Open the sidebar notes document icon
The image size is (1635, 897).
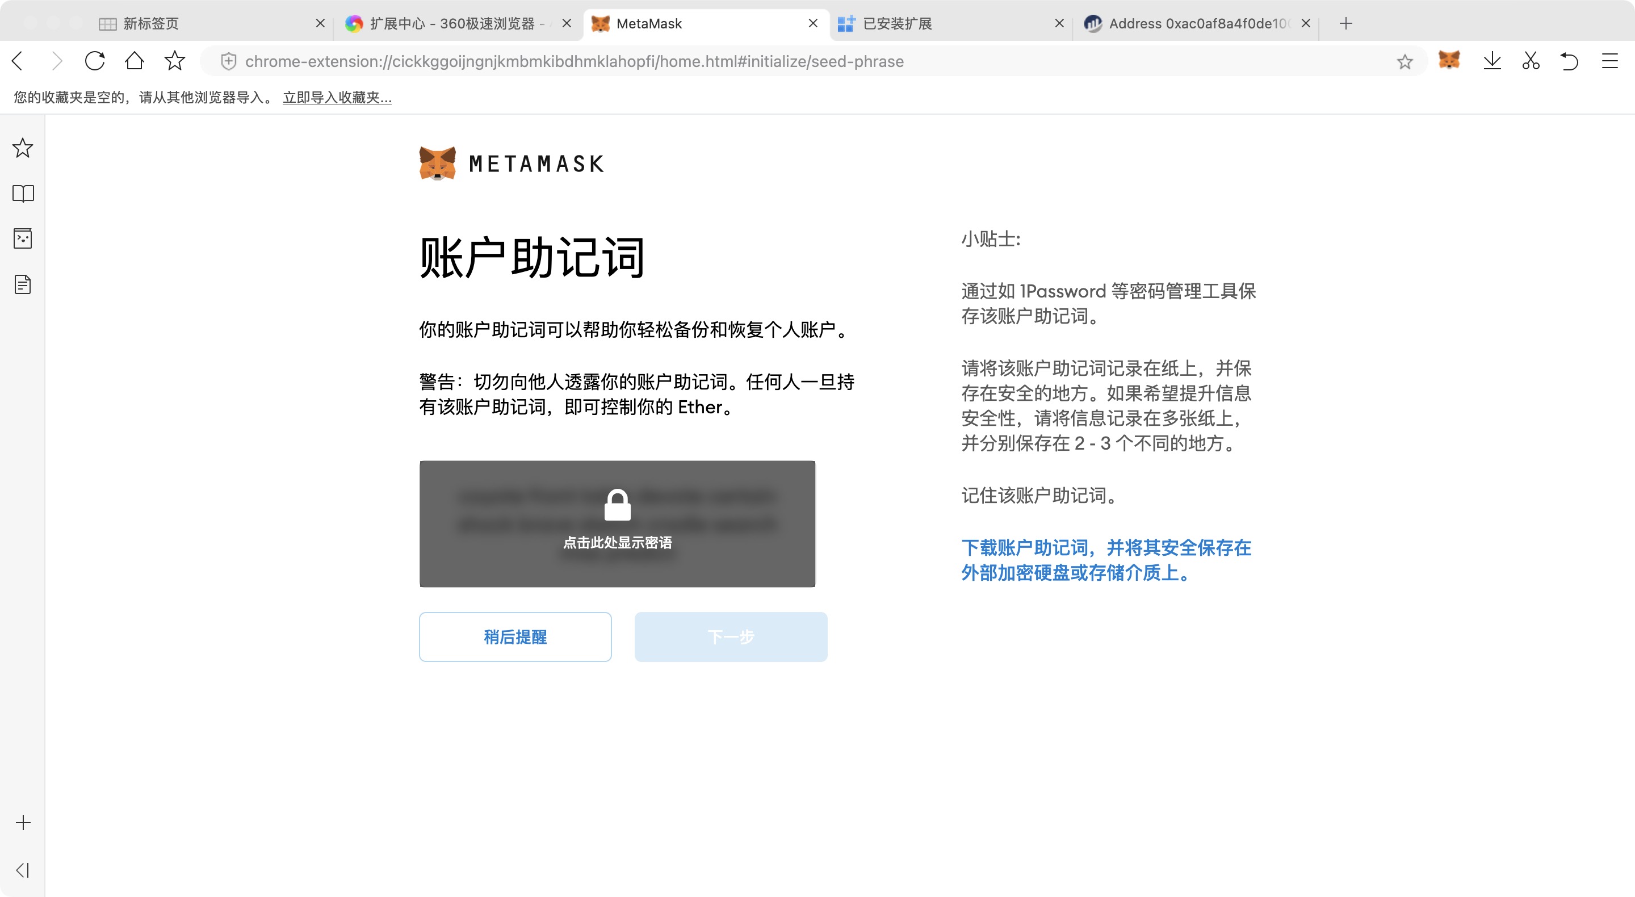pyautogui.click(x=23, y=284)
